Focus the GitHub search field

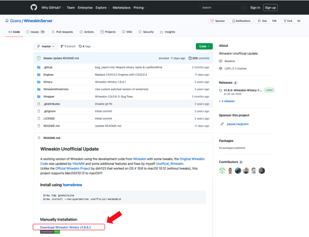click(224, 8)
